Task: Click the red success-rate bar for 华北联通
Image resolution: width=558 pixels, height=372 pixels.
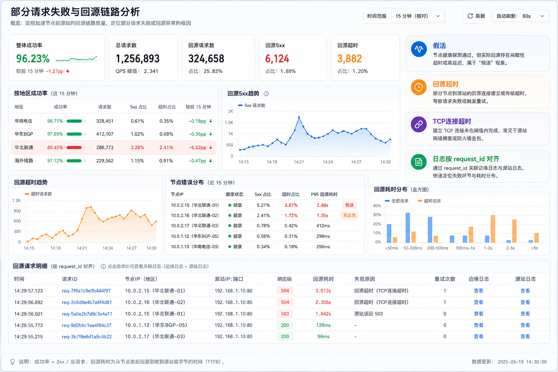Action: (x=76, y=147)
